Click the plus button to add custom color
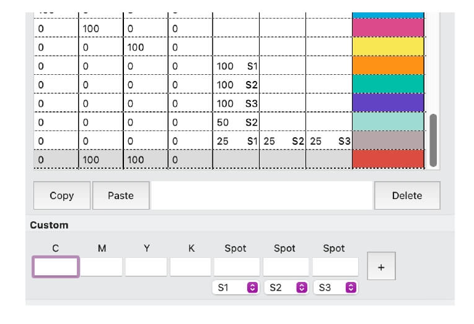This screenshot has height=324, width=474. [x=381, y=266]
